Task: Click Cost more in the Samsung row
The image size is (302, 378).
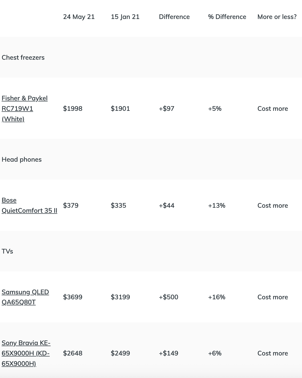Action: (x=273, y=297)
